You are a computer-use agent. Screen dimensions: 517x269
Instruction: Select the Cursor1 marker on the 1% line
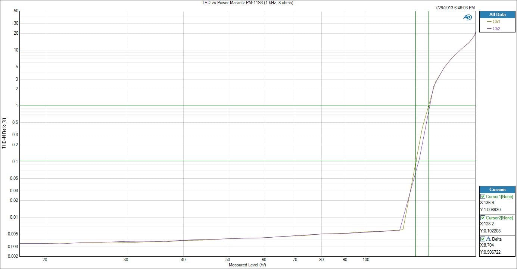[429, 106]
